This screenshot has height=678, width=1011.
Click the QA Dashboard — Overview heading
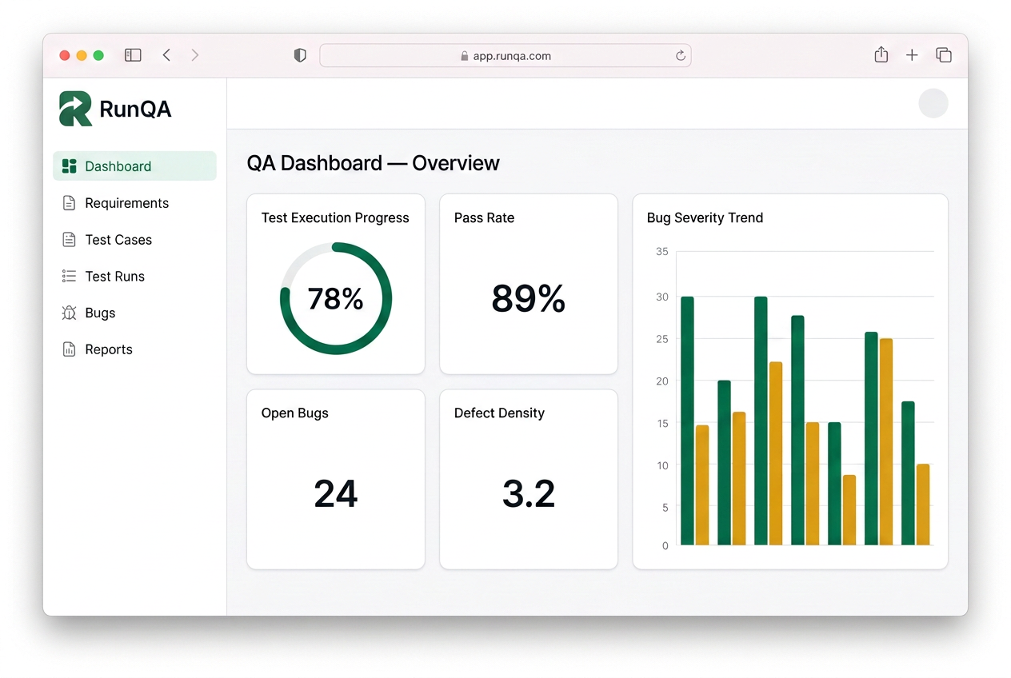coord(373,163)
